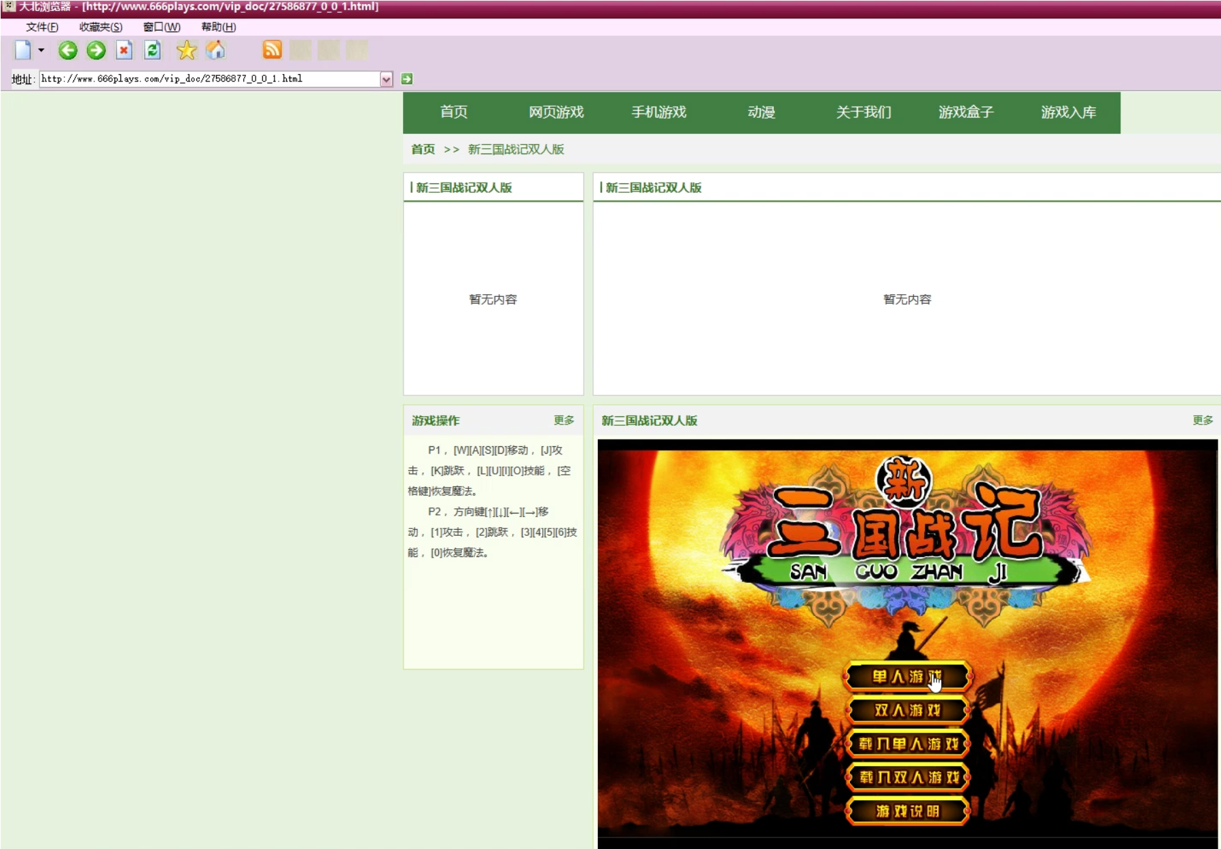The width and height of the screenshot is (1221, 849).
Task: Open the 动漫 navigation tab
Action: point(762,112)
